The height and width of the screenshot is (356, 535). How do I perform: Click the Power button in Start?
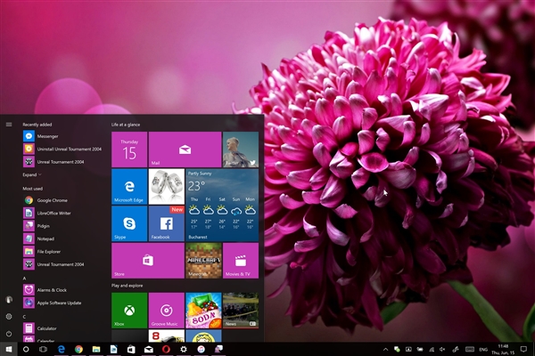[9, 333]
